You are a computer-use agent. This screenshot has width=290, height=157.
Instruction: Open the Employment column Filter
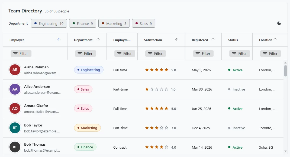coord(125,54)
